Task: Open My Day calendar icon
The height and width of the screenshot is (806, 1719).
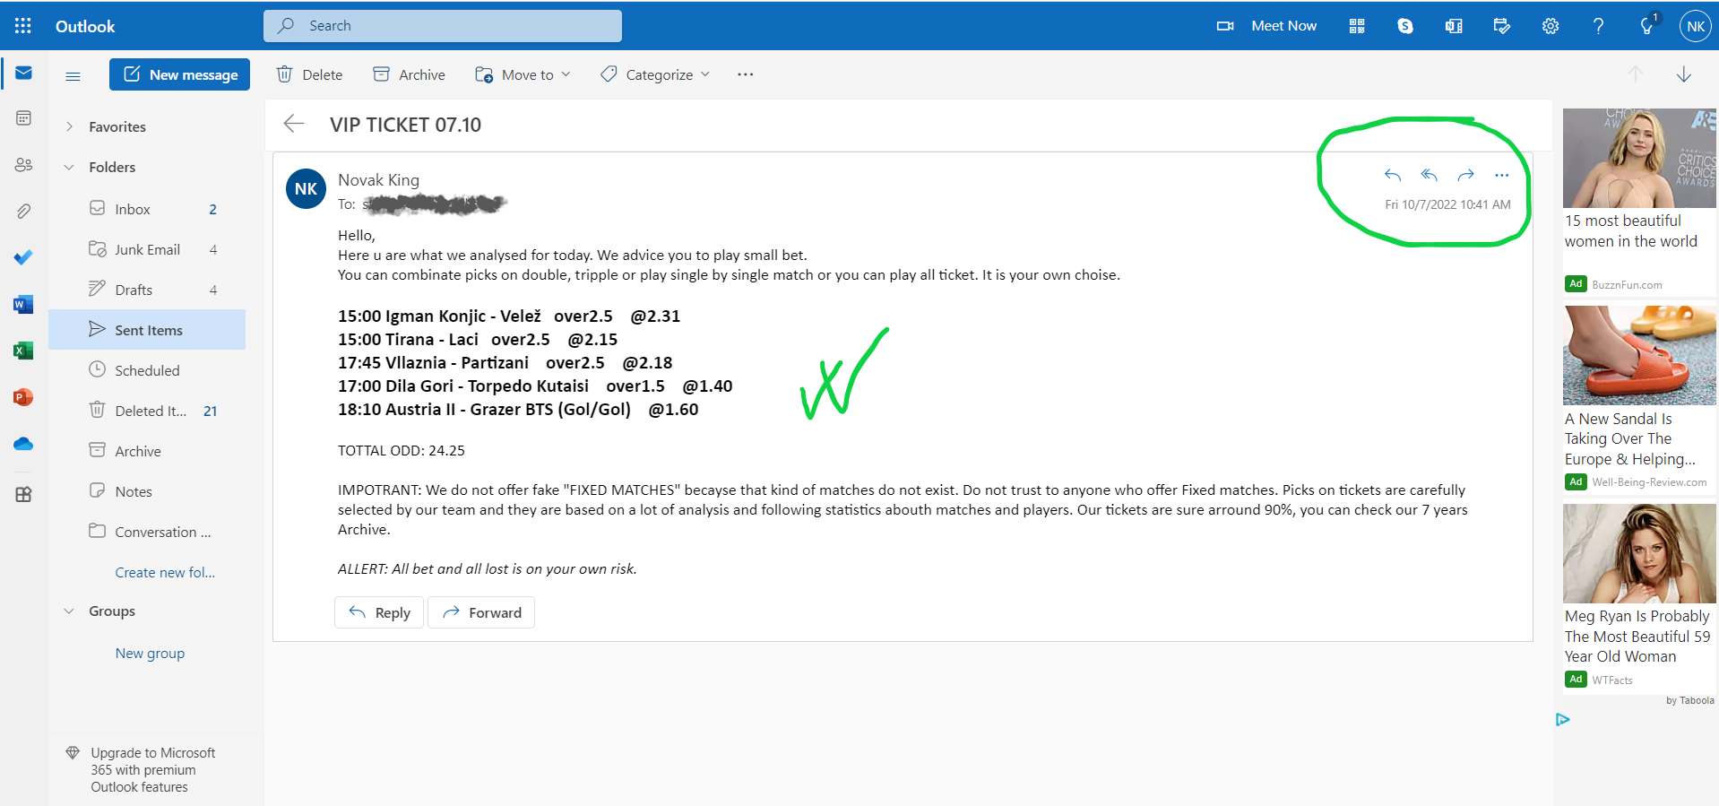Action: tap(1502, 26)
